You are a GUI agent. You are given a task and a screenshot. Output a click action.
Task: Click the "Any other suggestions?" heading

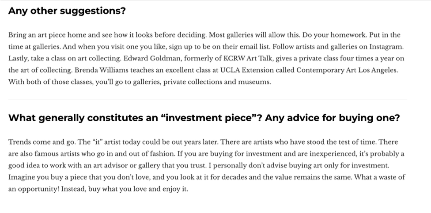tap(67, 11)
